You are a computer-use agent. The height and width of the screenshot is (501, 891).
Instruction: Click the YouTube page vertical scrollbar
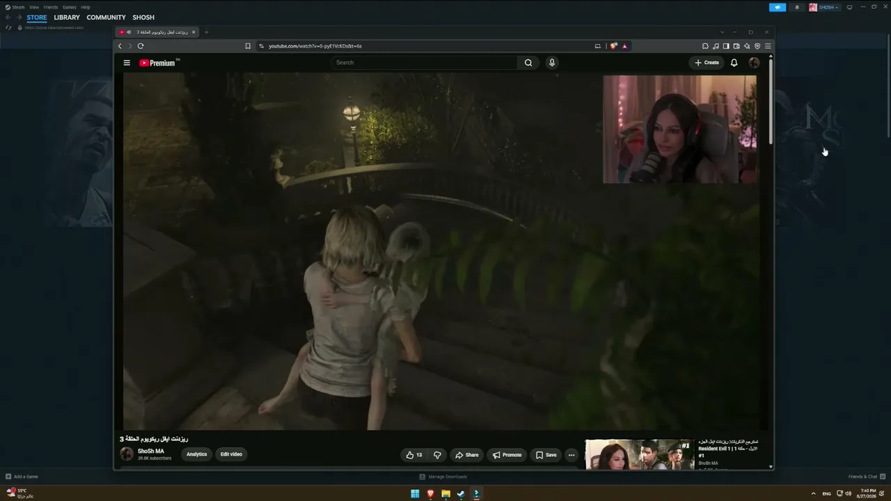(771, 101)
